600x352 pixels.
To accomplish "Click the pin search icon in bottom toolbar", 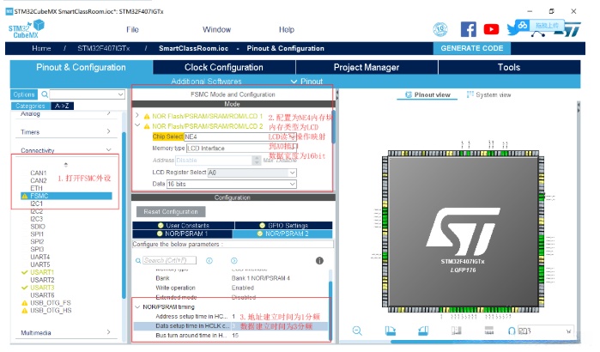I will (x=512, y=331).
